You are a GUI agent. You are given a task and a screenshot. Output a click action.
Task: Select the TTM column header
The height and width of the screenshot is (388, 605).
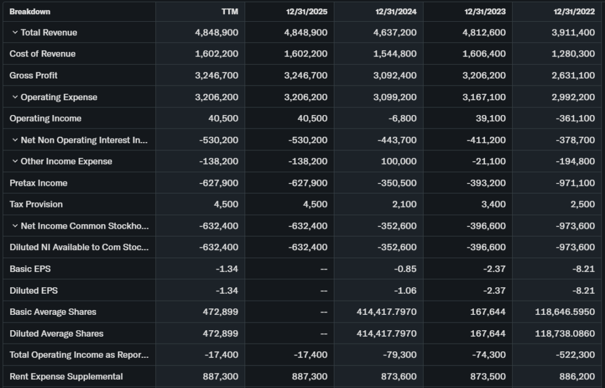(x=230, y=11)
